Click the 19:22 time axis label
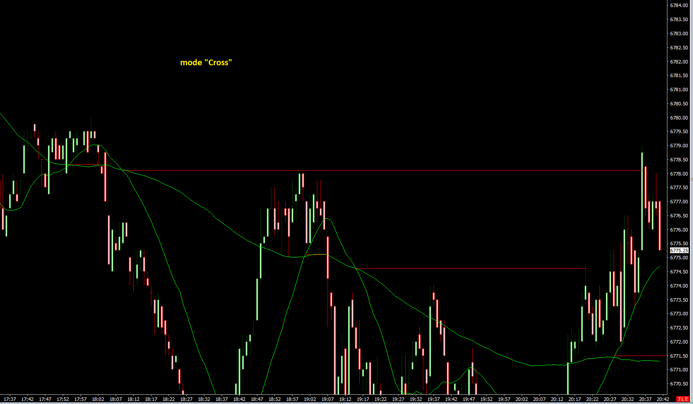The width and height of the screenshot is (693, 404). 380,399
